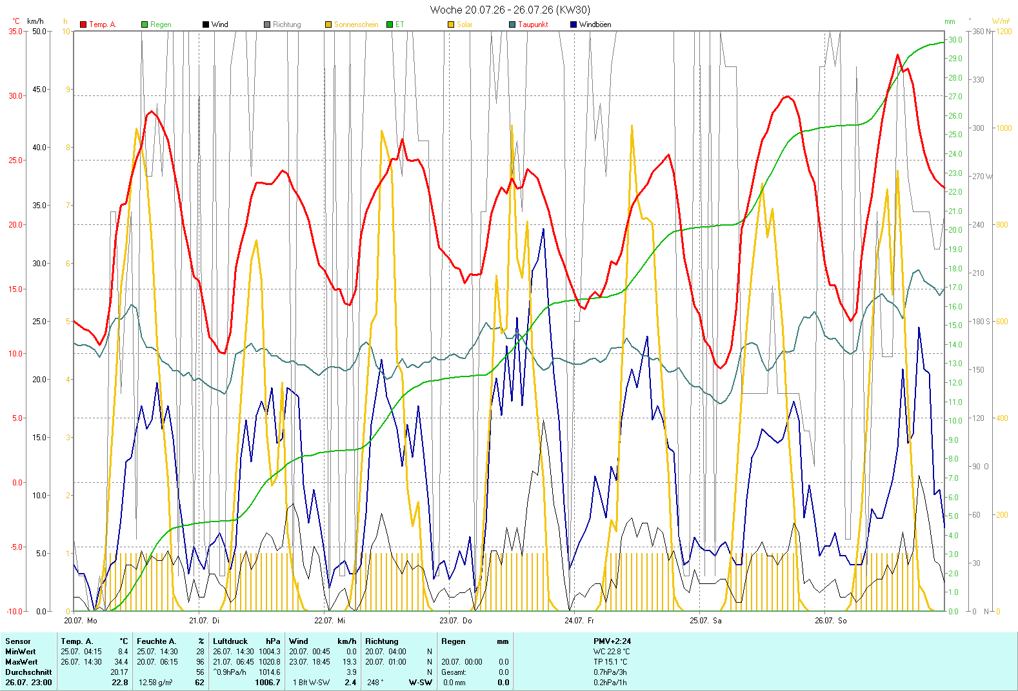The image size is (1018, 691).
Task: Click the 'Luftdruck' column header
Action: 230,641
